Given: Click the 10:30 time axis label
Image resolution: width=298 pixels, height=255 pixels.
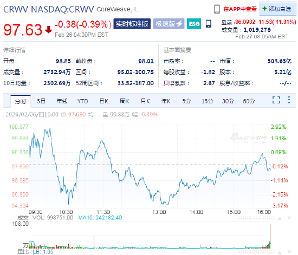Looking at the screenshot, I should point(66,212).
